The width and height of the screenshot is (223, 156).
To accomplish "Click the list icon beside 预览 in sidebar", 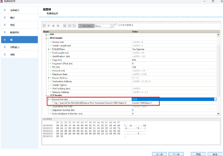I will coord(5,54).
